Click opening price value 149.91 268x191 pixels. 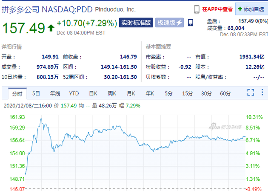click(50, 57)
